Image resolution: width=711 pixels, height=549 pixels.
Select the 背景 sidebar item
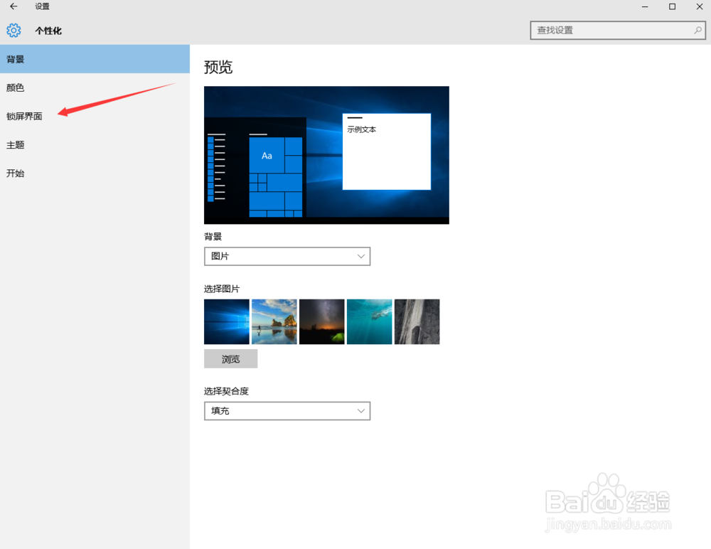(x=95, y=59)
